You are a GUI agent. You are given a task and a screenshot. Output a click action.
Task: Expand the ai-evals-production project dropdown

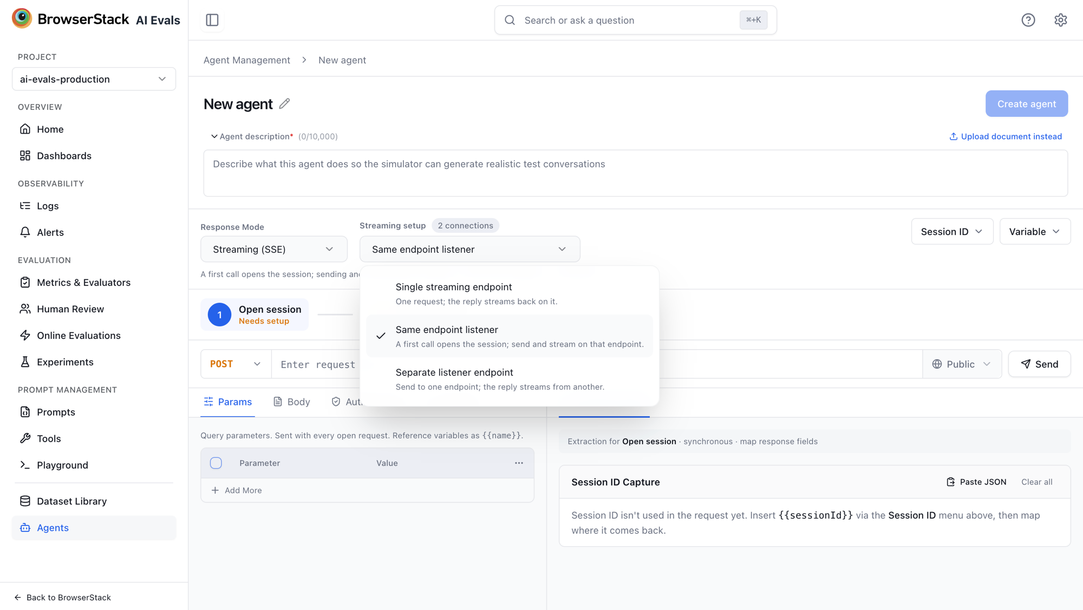pos(94,79)
